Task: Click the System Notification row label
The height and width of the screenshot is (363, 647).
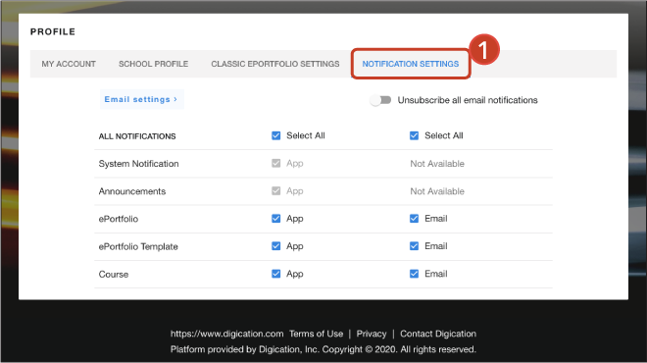Action: pos(138,164)
